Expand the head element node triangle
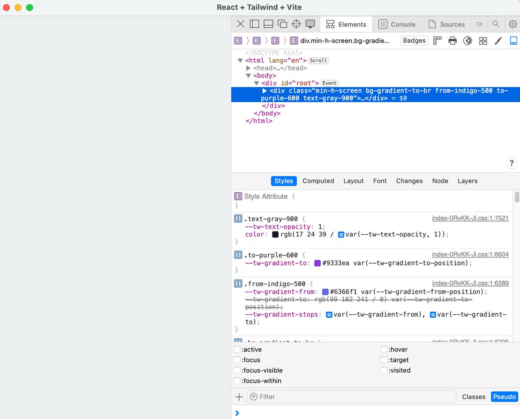The width and height of the screenshot is (520, 419). (x=249, y=68)
